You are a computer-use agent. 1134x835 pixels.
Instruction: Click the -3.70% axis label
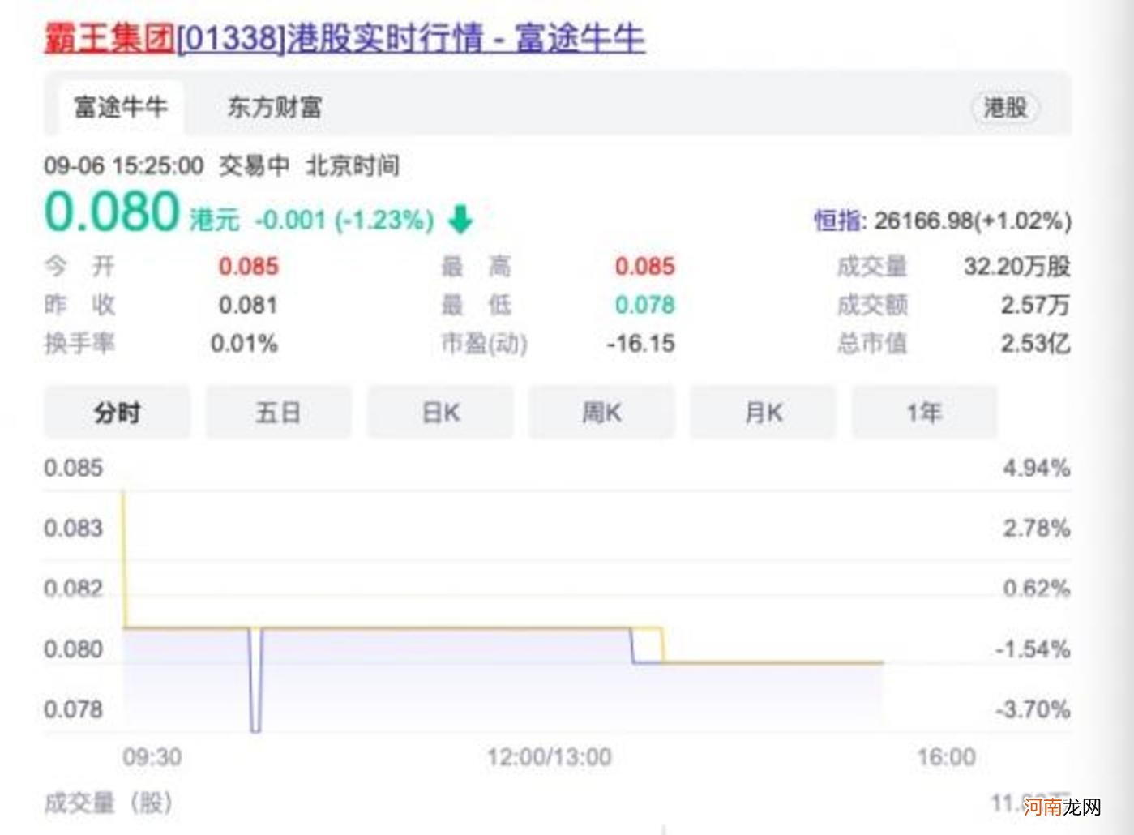click(1033, 709)
